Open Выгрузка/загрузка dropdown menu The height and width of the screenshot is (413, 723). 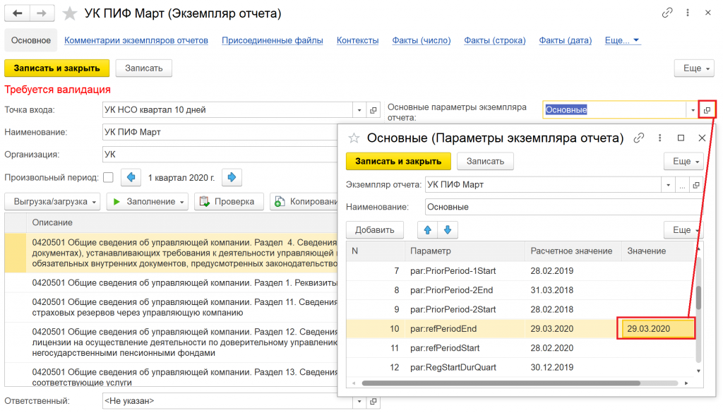(52, 202)
